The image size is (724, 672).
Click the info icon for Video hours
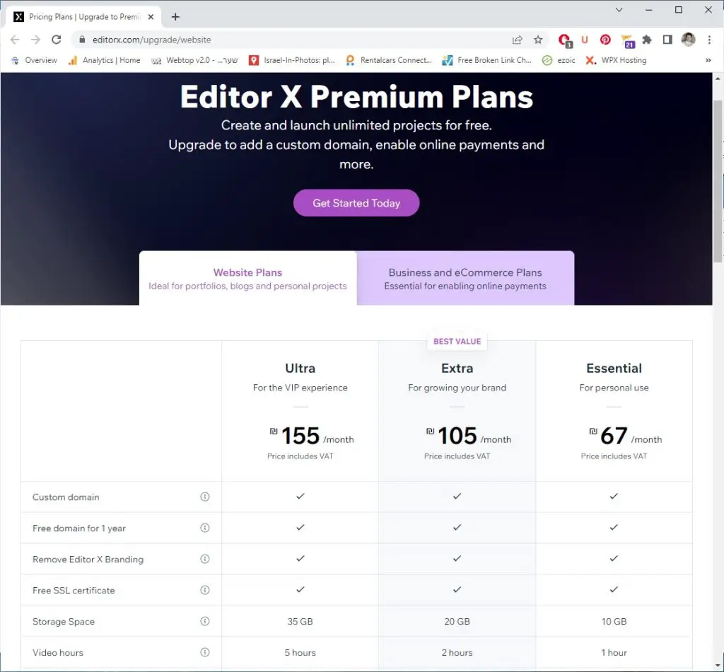coord(204,652)
